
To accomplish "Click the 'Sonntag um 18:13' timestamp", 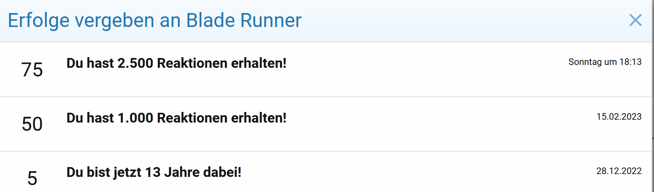I will (x=605, y=62).
